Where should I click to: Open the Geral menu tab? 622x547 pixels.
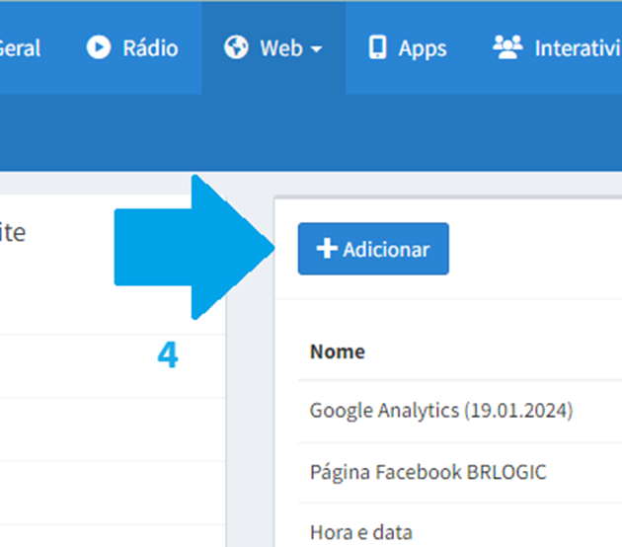[x=20, y=47]
